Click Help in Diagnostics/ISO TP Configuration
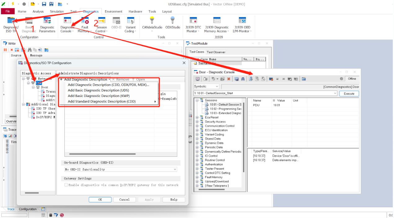Screen dimensions: 394x218 [174, 200]
